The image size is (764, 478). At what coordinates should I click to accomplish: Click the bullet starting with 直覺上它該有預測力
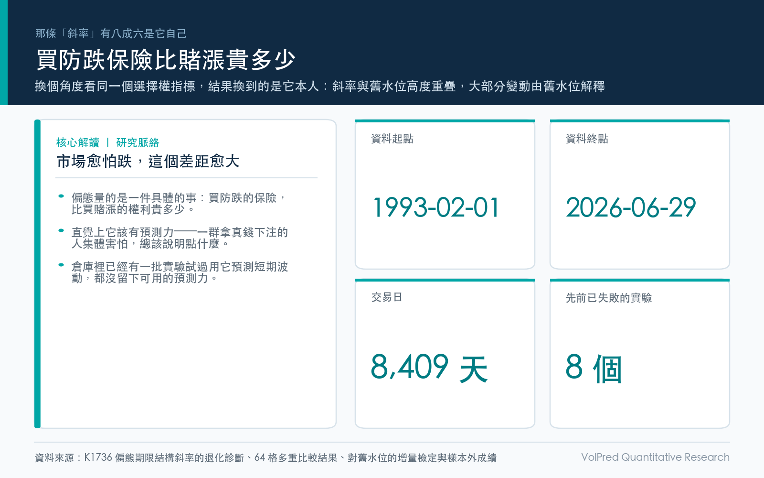[x=180, y=238]
